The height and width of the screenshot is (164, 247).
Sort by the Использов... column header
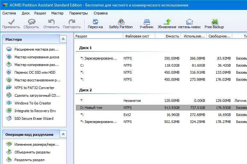pos(194,36)
